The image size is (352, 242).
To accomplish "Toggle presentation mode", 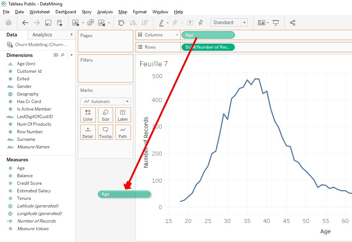I will tap(276, 22).
